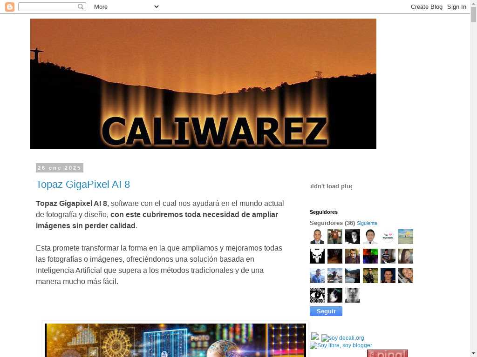Select the red, green and blue abstract avatar
The width and height of the screenshot is (477, 357).
tap(370, 256)
